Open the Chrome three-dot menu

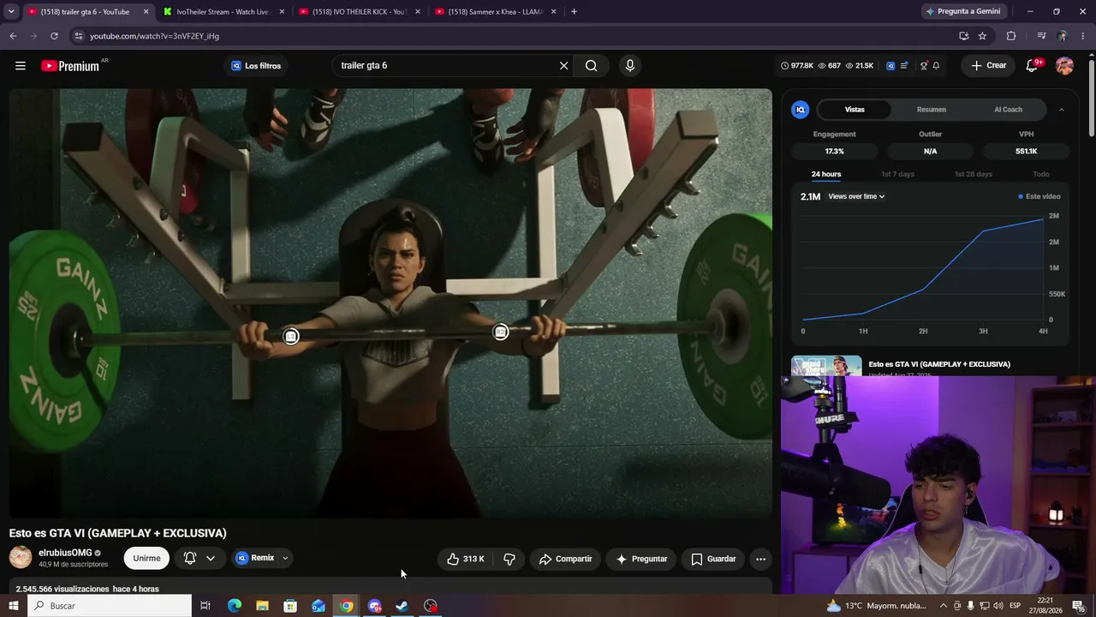pos(1083,36)
